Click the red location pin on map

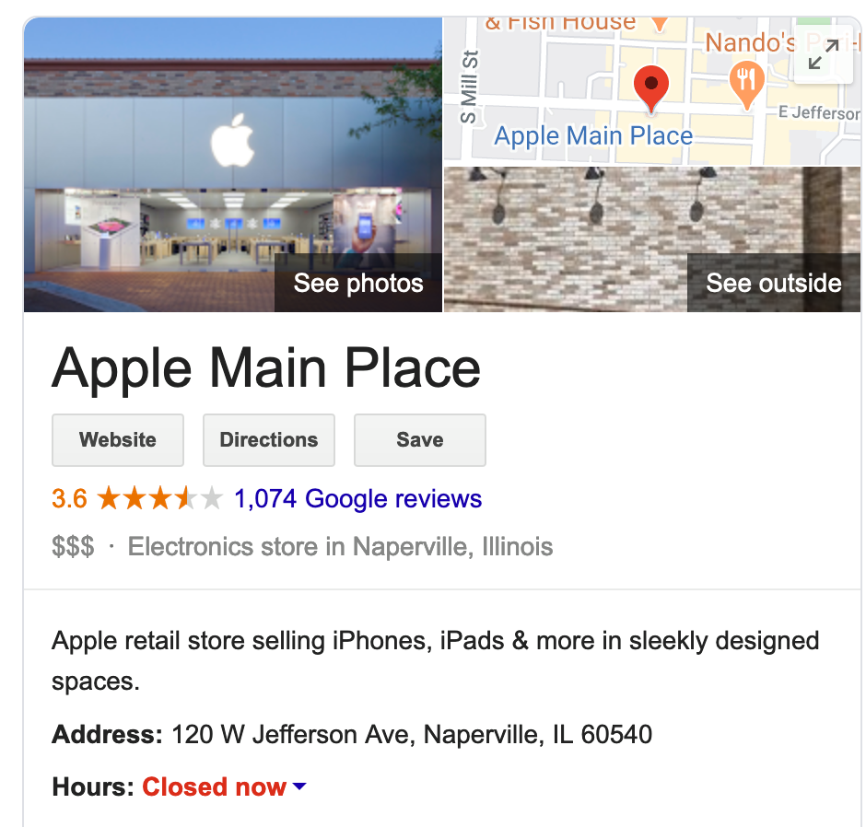[x=651, y=87]
